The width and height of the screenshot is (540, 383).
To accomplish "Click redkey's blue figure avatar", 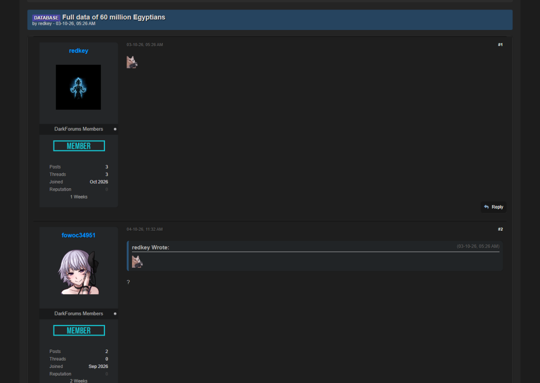I will [78, 87].
